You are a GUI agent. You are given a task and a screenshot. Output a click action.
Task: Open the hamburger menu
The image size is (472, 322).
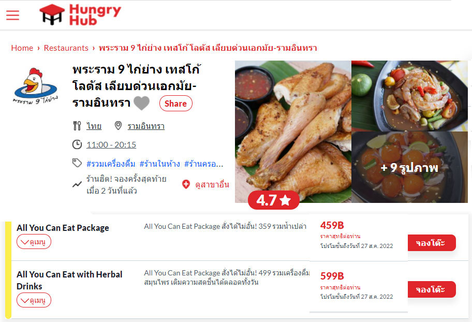(x=12, y=15)
